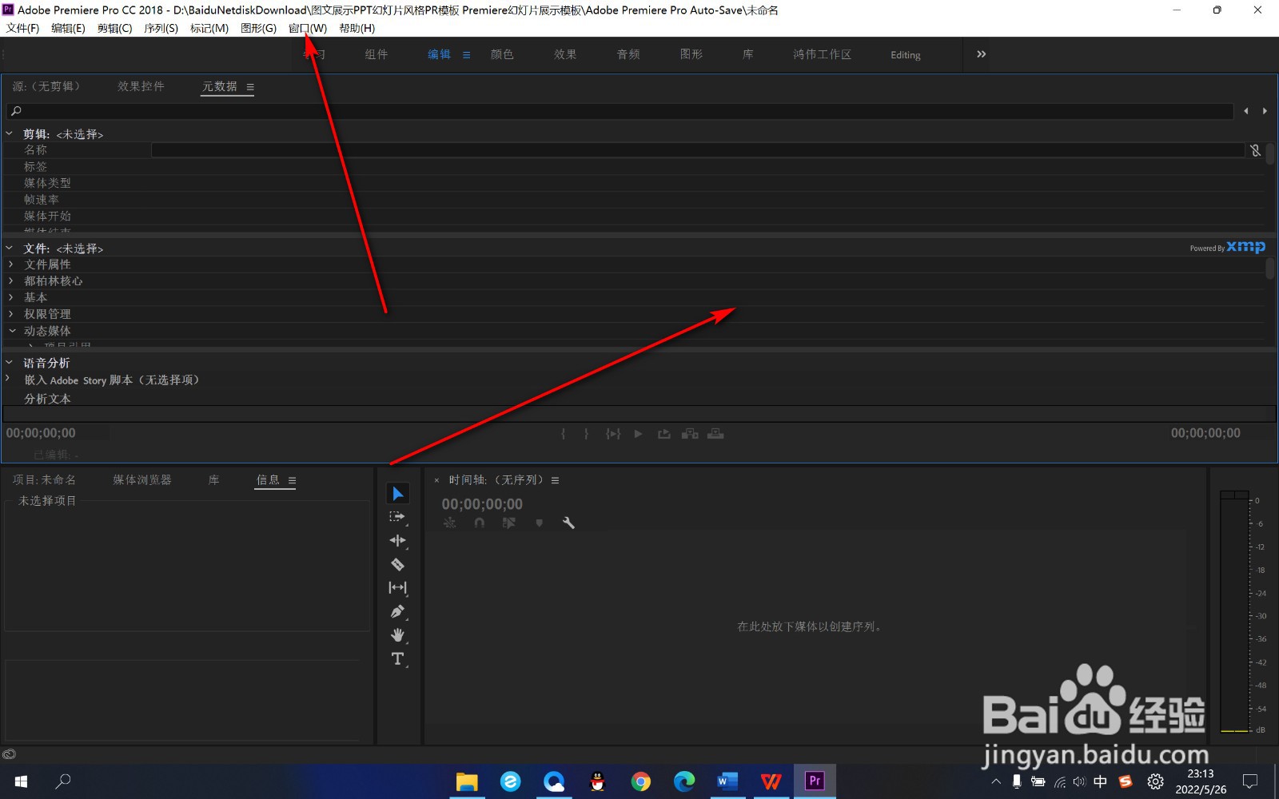Open Google Chrome from taskbar

pos(640,781)
